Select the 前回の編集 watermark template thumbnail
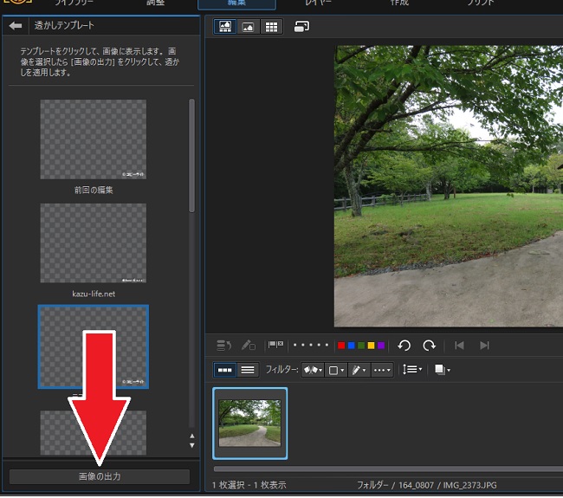Screen dimensions: 563x498 point(94,139)
